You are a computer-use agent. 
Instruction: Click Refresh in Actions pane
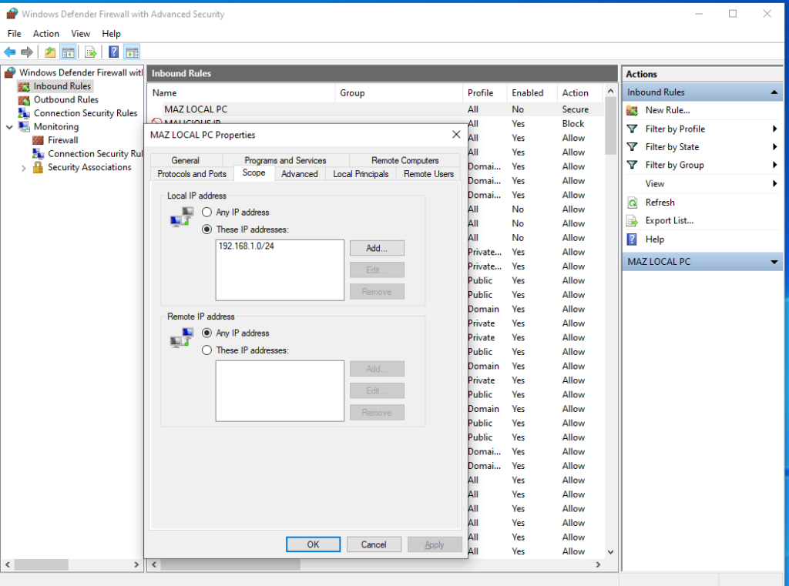pyautogui.click(x=660, y=203)
